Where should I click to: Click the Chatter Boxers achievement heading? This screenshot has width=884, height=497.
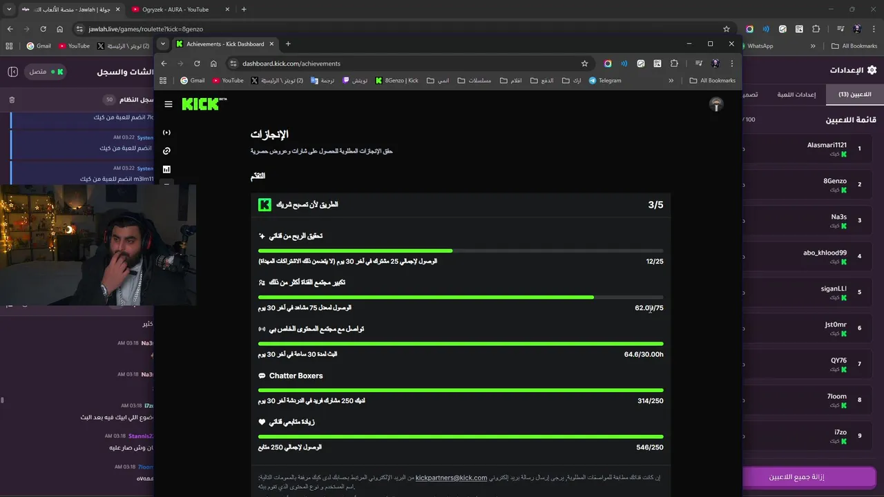[x=296, y=376]
